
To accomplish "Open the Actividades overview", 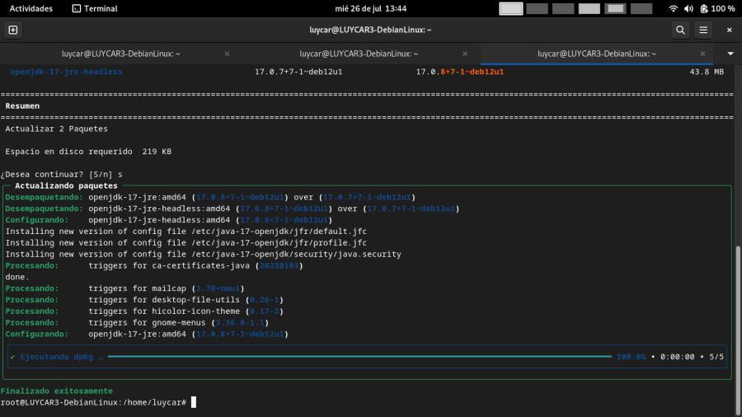I will [31, 8].
